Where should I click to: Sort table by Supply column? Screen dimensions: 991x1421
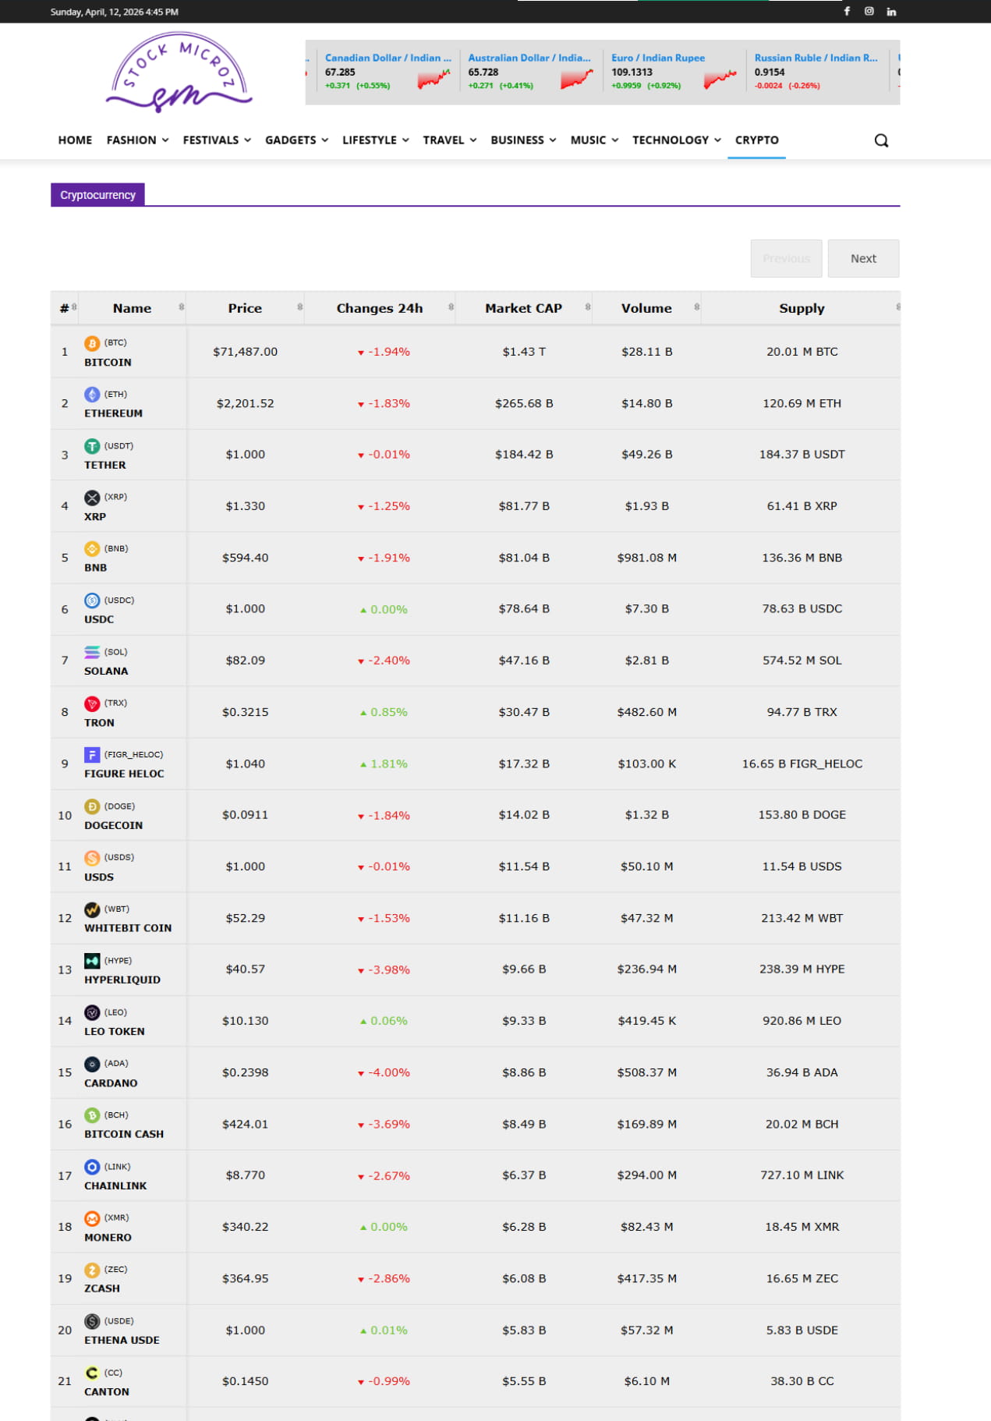click(802, 308)
